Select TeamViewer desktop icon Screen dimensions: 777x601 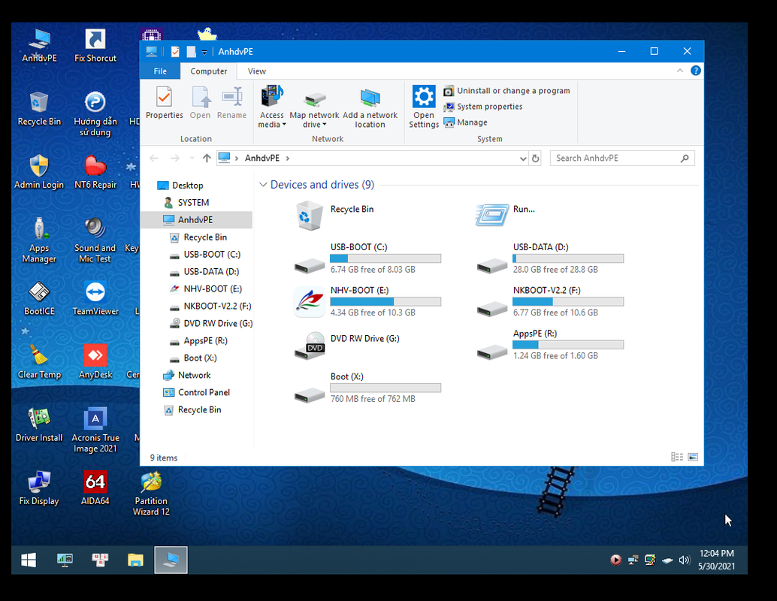95,299
